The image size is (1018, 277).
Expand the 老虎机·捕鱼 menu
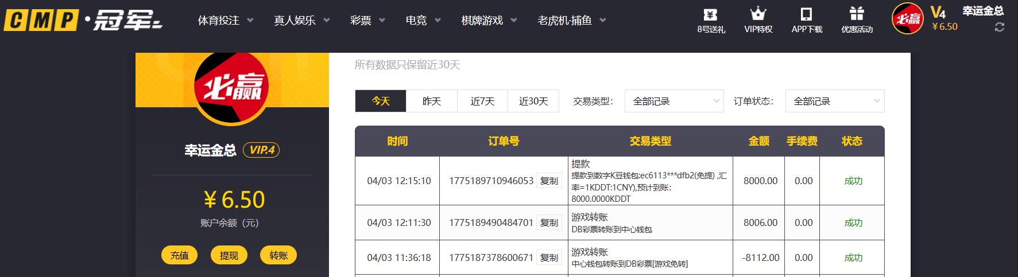pyautogui.click(x=571, y=21)
